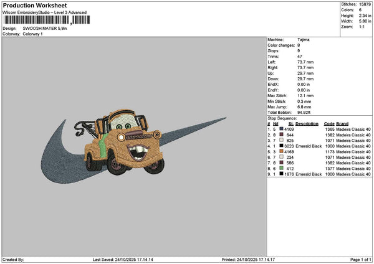374x264 pixels.
Task: Click the 'Brand' column header
Action: click(x=342, y=124)
